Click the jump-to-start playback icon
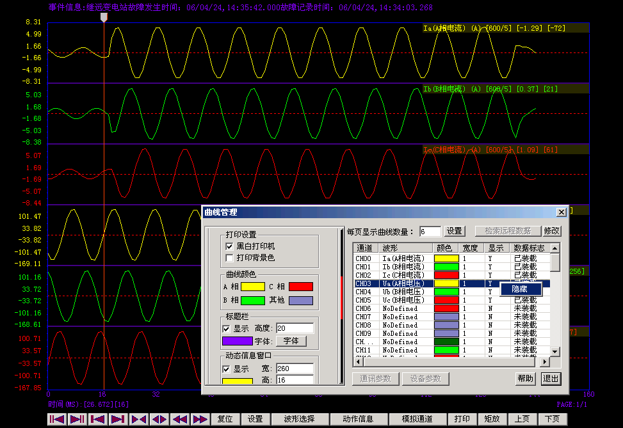623x428 pixels. 57,419
